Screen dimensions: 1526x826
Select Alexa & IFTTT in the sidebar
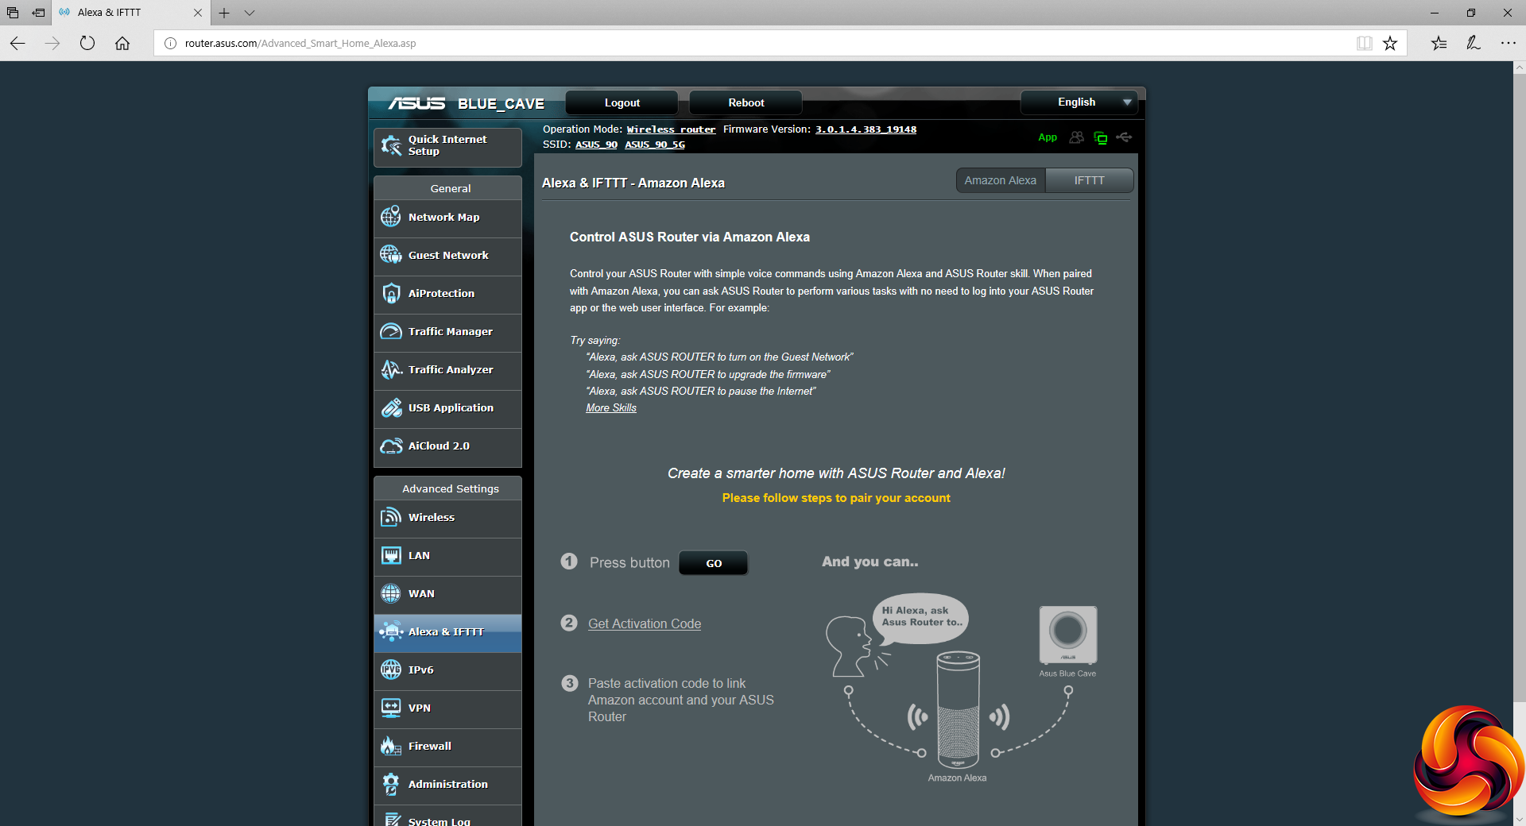[447, 632]
